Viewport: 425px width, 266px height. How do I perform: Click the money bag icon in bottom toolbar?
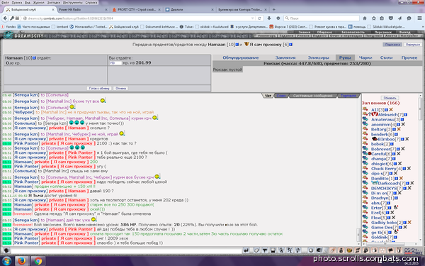(341, 250)
